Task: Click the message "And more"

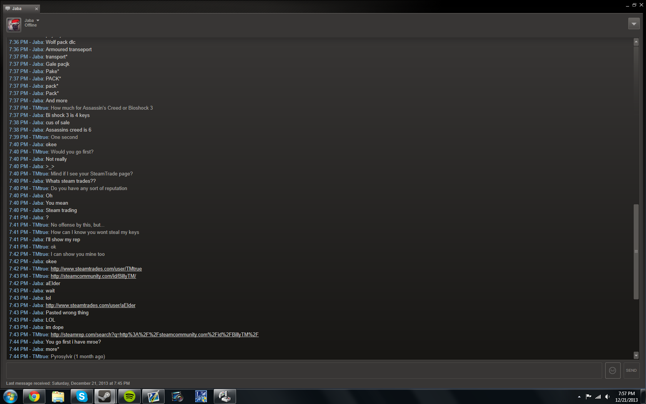Action: click(x=56, y=101)
